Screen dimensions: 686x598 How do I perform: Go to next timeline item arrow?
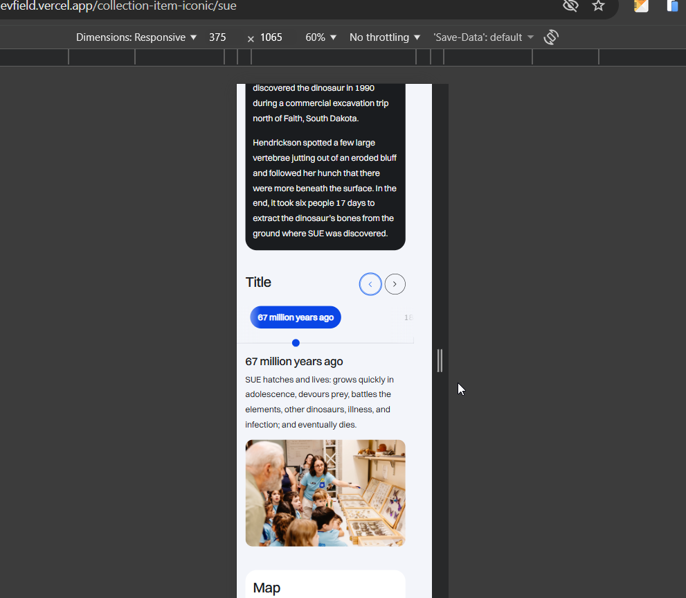(395, 284)
